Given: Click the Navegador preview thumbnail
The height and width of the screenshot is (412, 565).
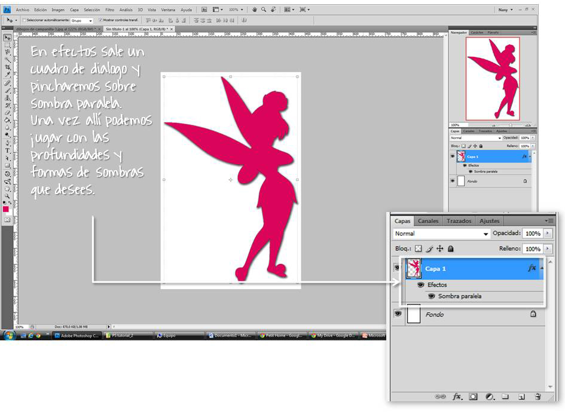Looking at the screenshot, I should point(493,78).
